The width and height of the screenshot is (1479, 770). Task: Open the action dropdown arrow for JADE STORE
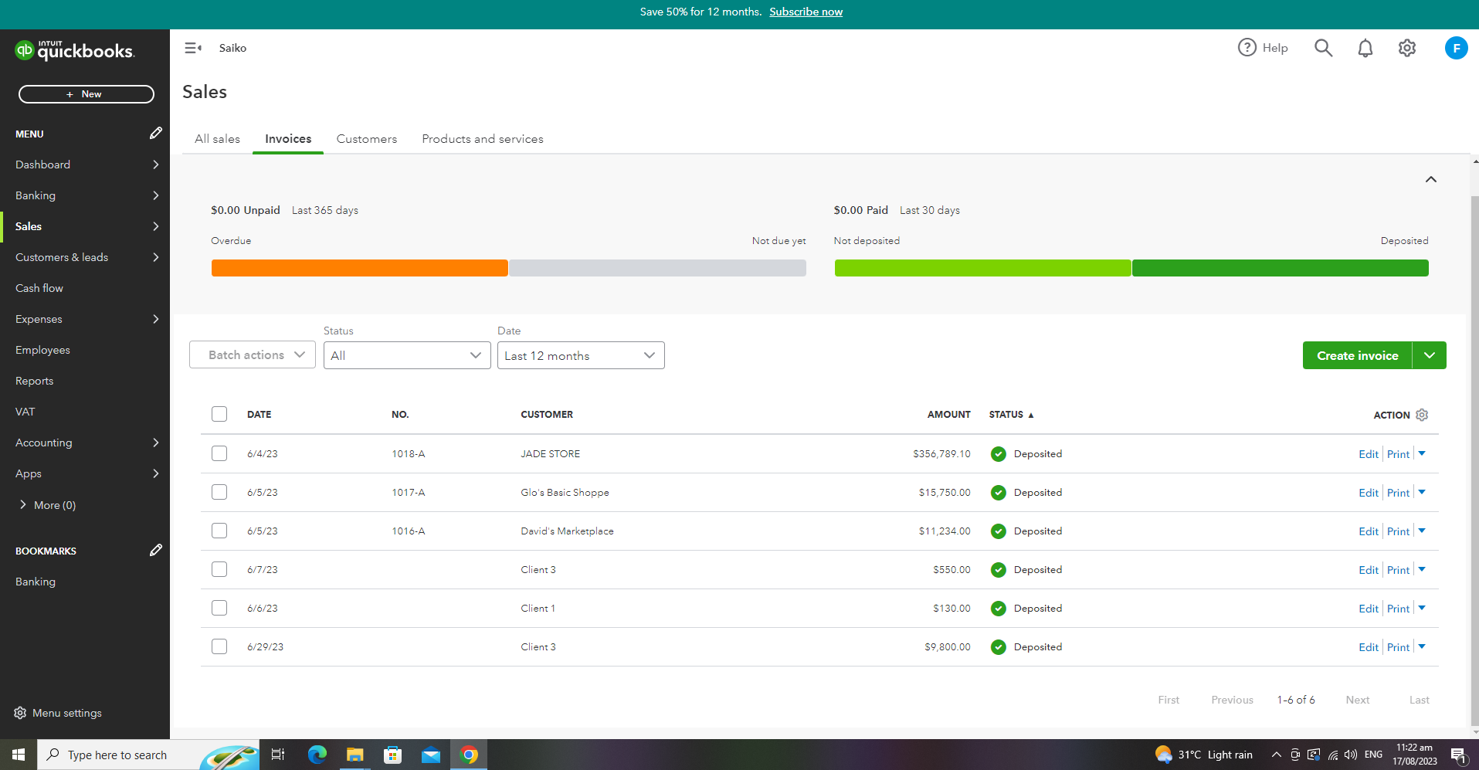click(x=1422, y=453)
